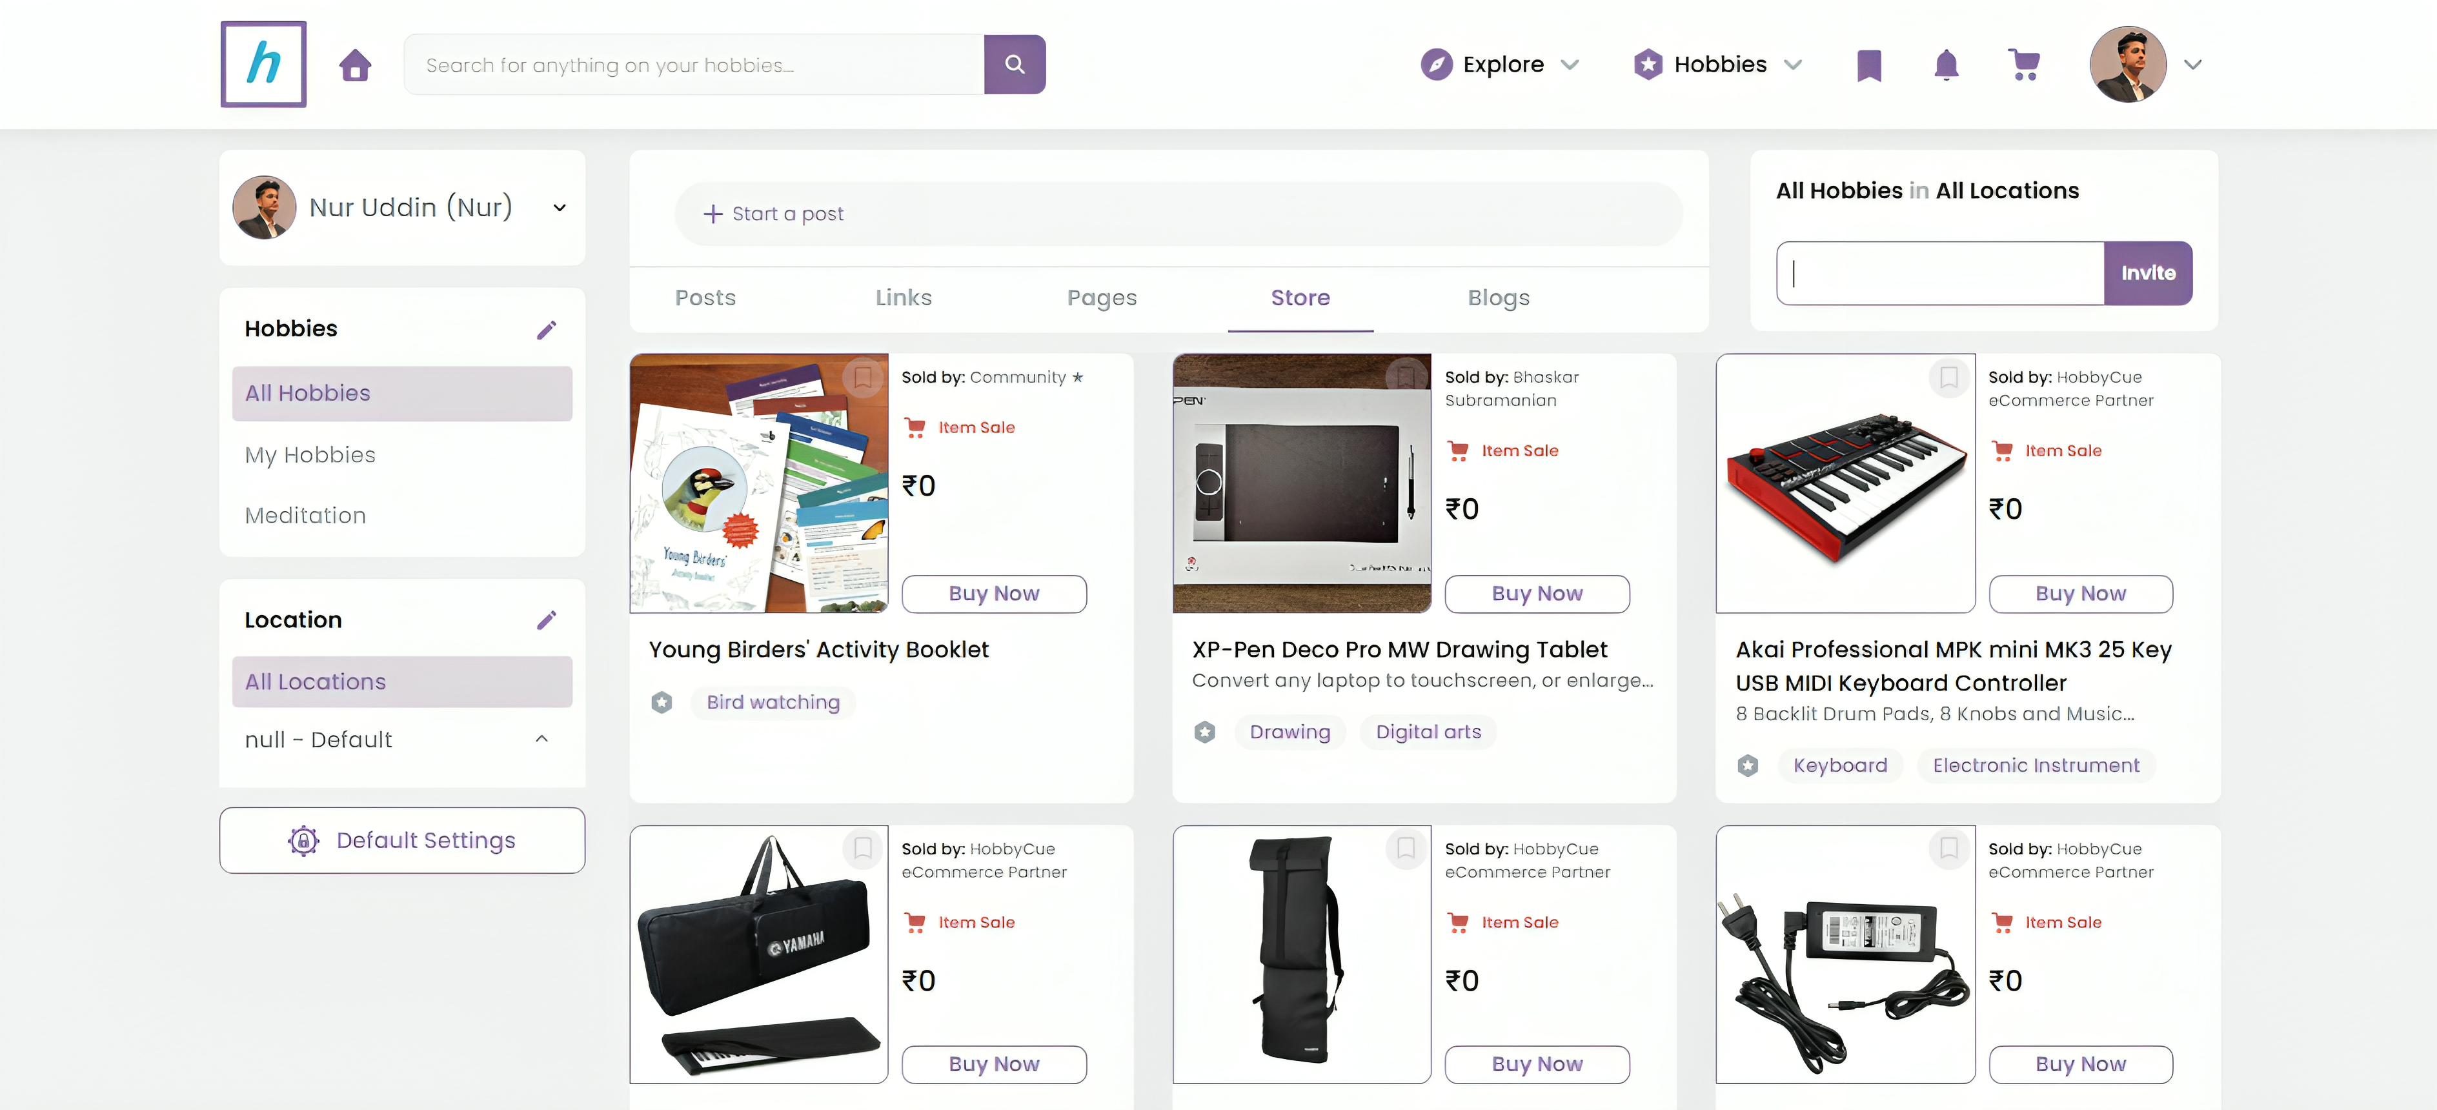Select All Hobbies in sidebar
The height and width of the screenshot is (1110, 2437).
click(x=402, y=393)
